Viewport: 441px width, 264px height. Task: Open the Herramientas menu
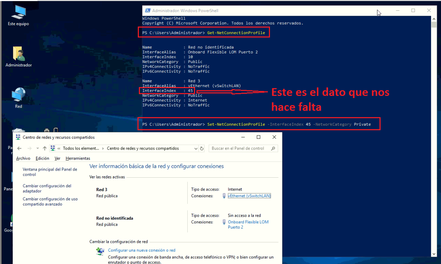click(x=78, y=158)
